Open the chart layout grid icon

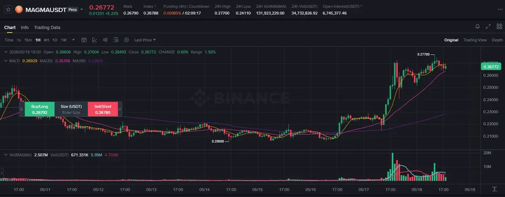click(x=500, y=27)
